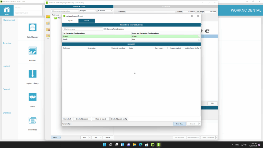Click the Home icon in header
Screen dimensions: 263x148
coord(7,10)
